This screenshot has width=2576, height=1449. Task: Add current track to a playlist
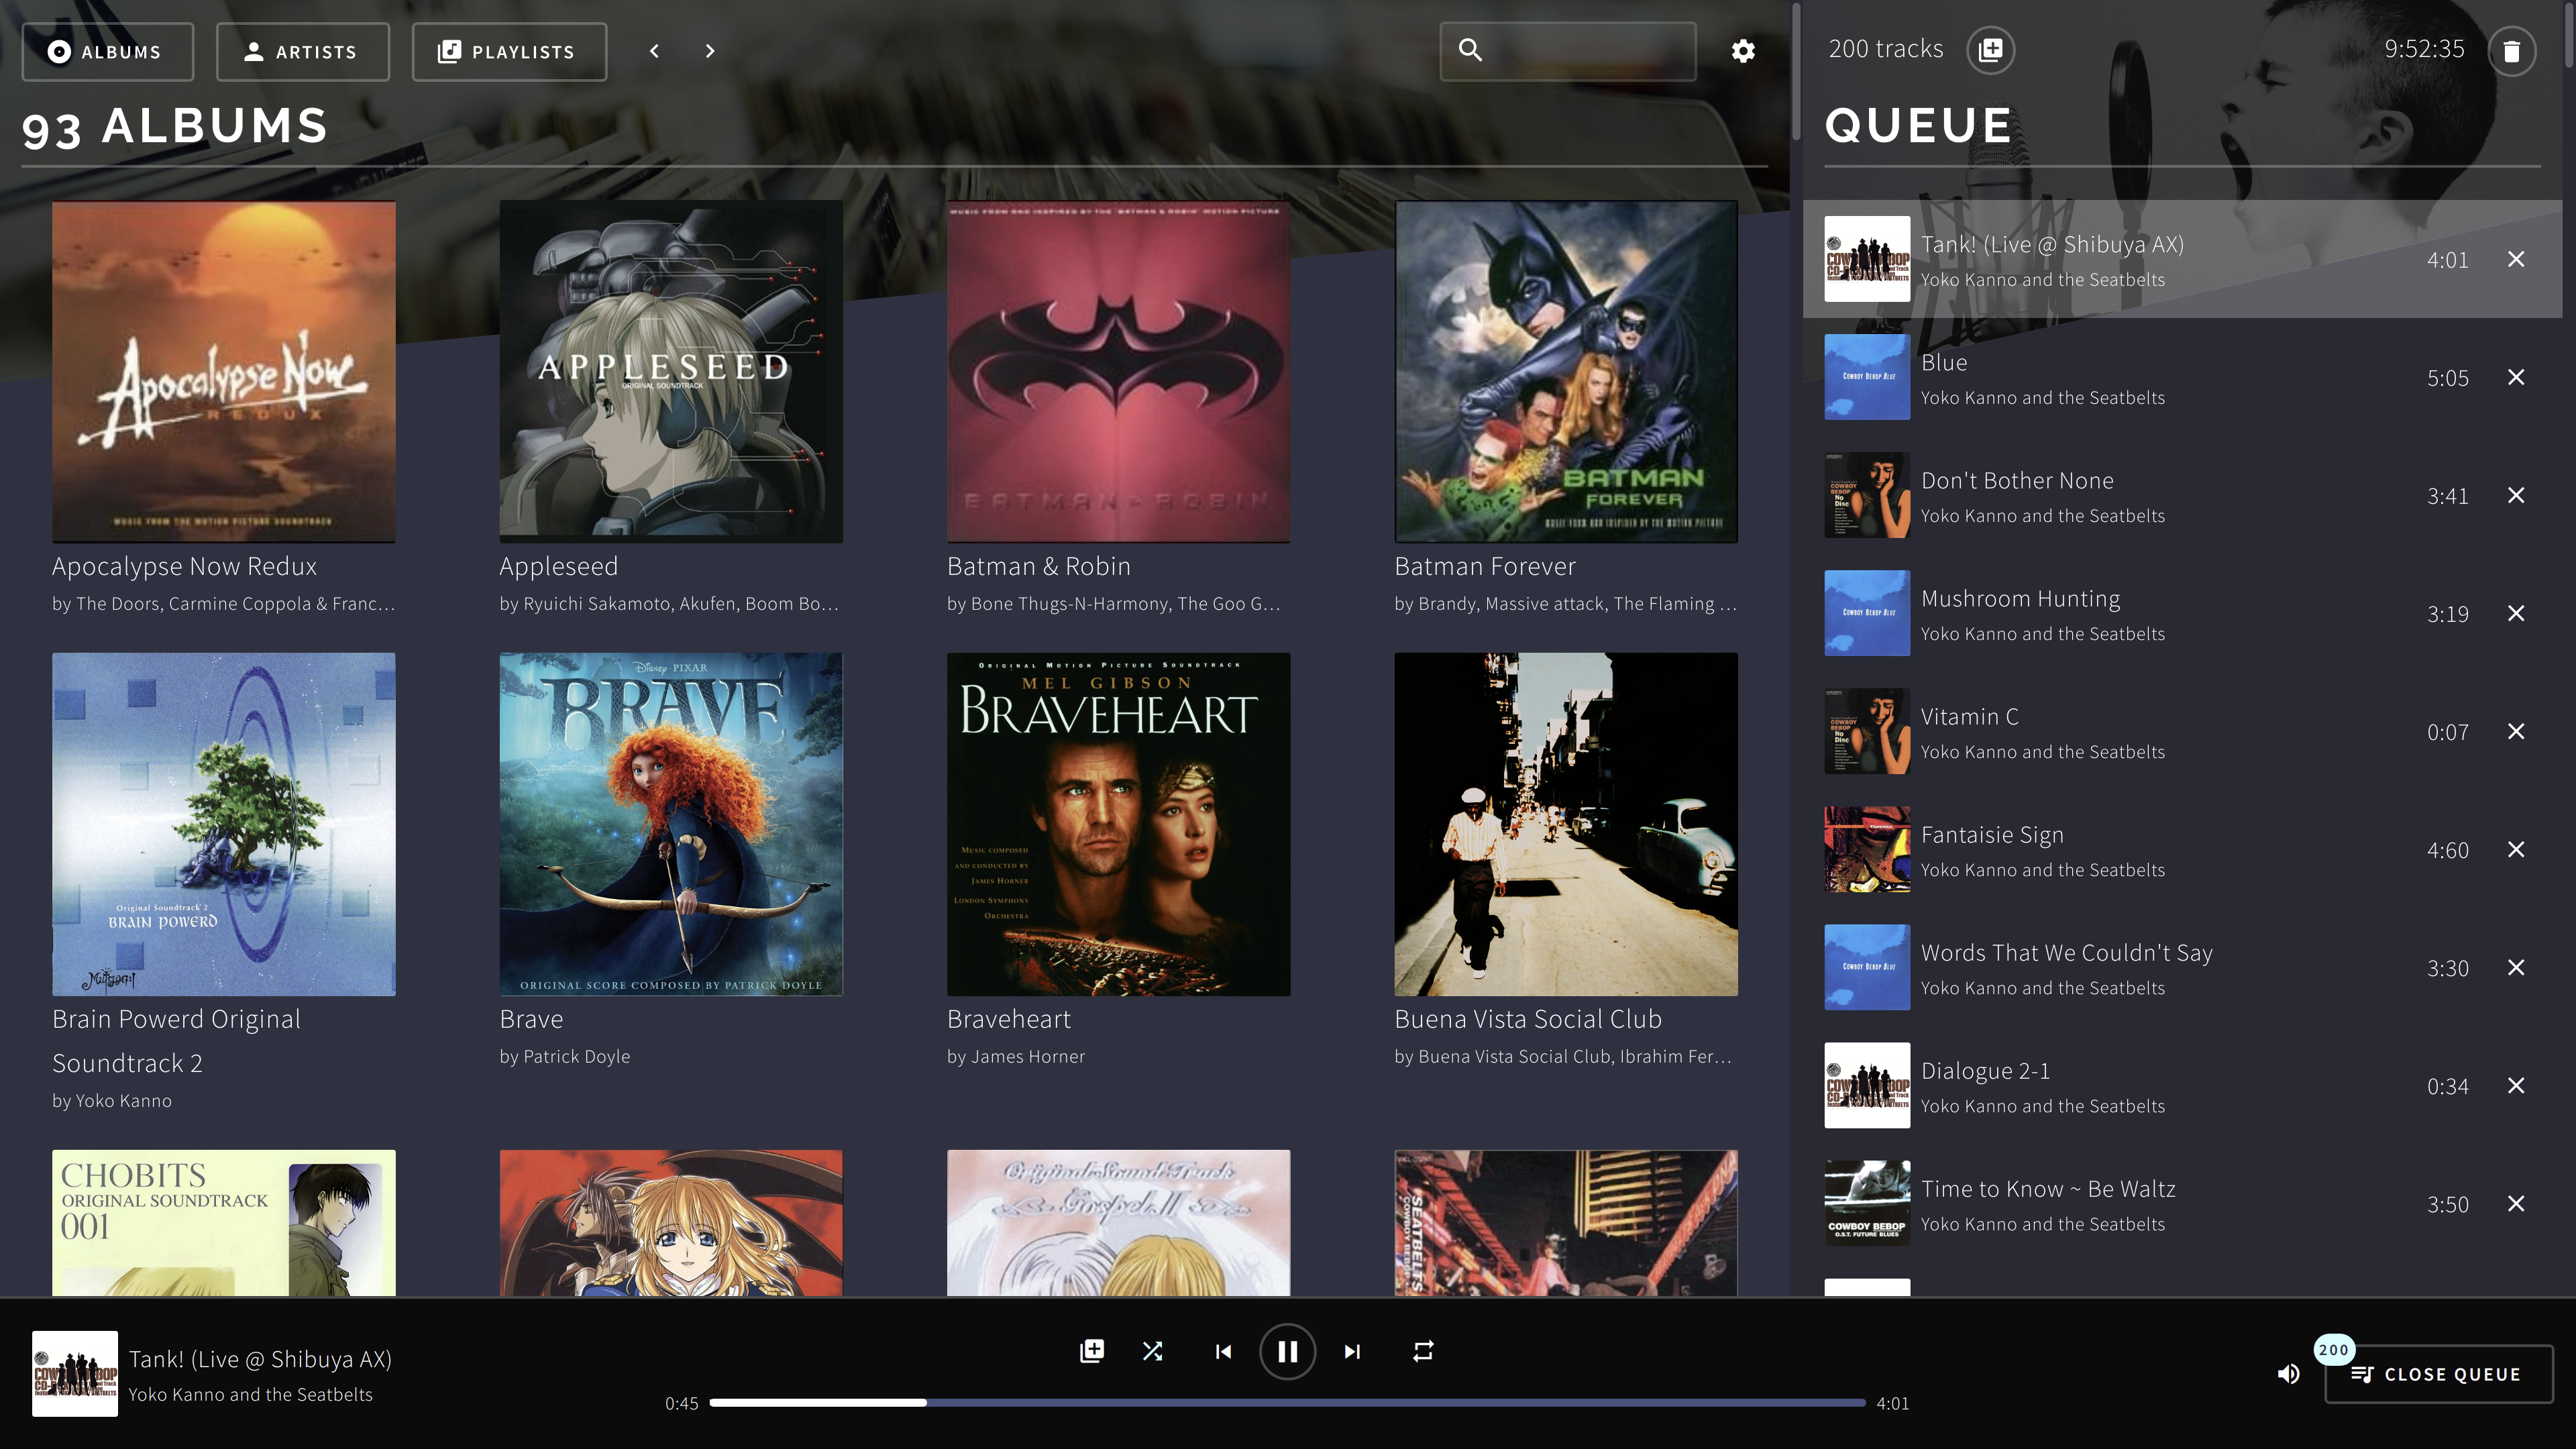[x=1091, y=1351]
